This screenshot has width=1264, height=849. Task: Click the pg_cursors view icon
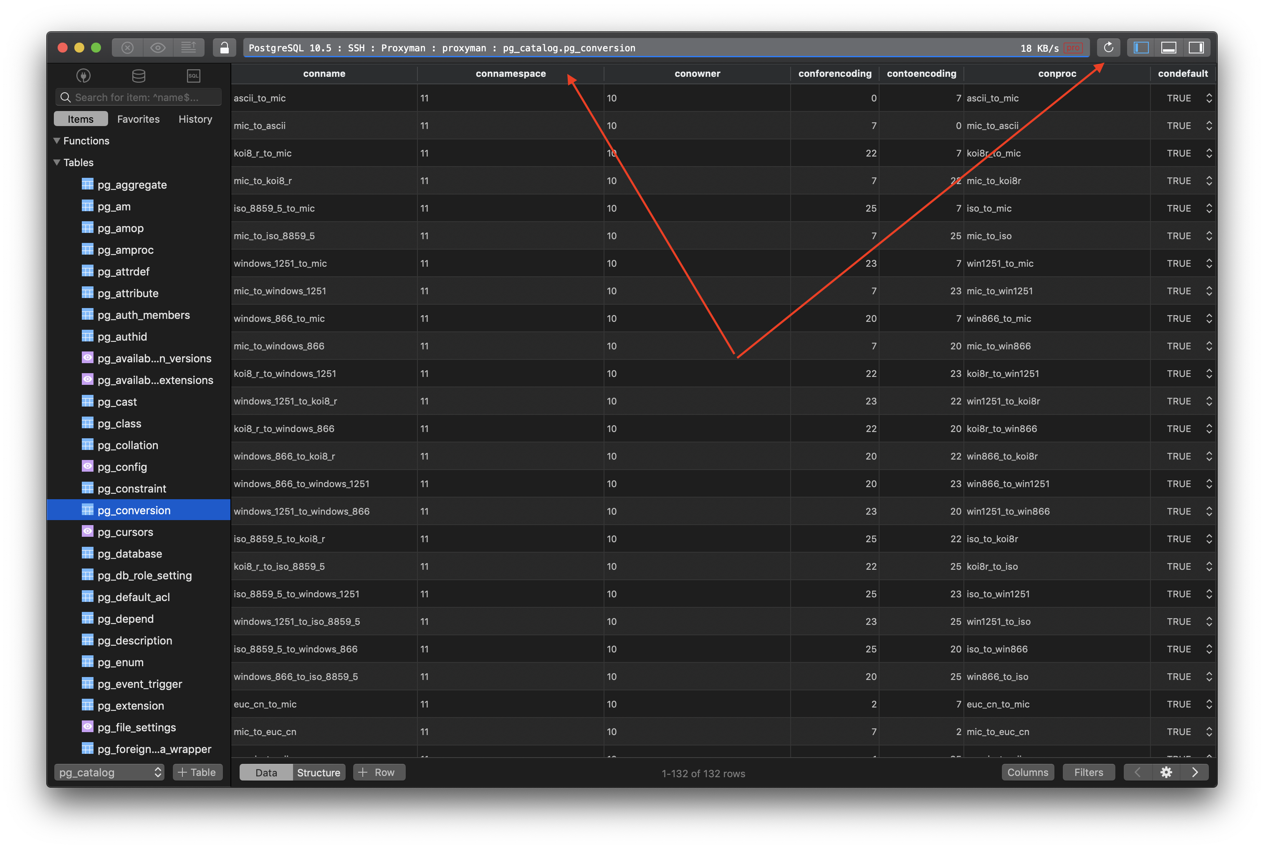pyautogui.click(x=87, y=531)
